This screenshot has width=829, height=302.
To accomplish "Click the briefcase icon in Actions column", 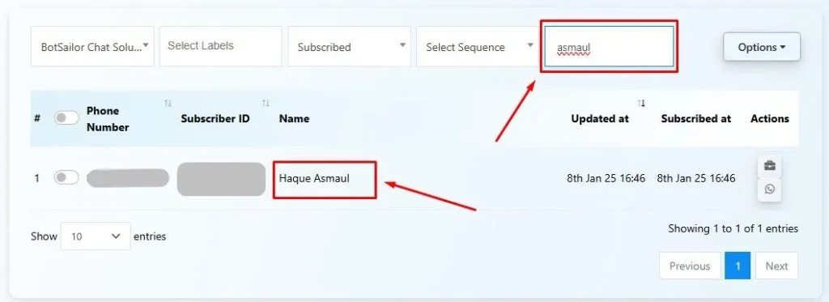I will (769, 166).
